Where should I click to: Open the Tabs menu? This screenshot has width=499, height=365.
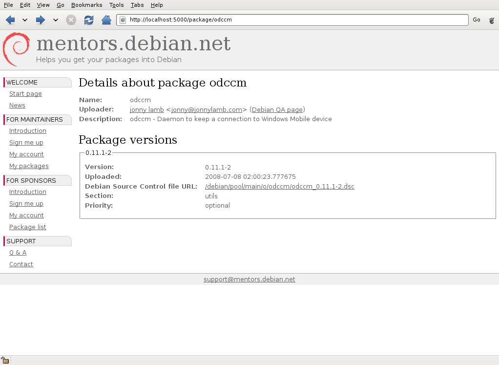(x=137, y=5)
